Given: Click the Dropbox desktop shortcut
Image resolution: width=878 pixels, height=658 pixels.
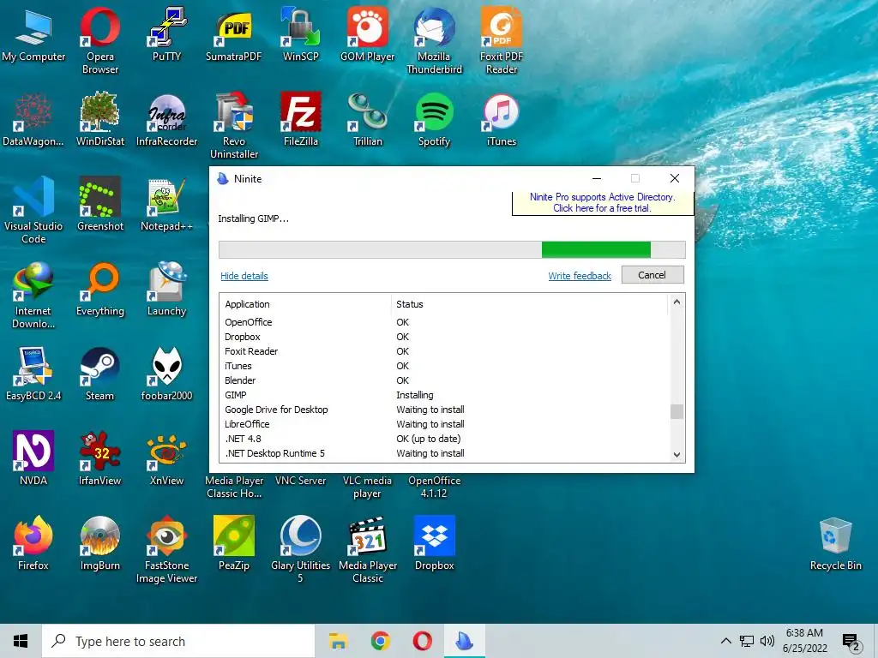Looking at the screenshot, I should click(434, 544).
